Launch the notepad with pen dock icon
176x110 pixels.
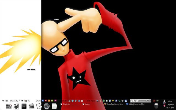(39, 106)
